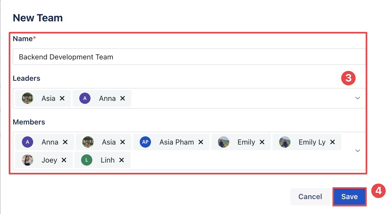The width and height of the screenshot is (389, 214).
Task: Click the blue AP avatar in Members
Action: (x=145, y=142)
